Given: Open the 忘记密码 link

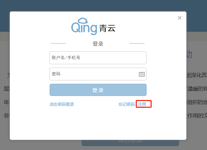Looking at the screenshot, I should (127, 104).
